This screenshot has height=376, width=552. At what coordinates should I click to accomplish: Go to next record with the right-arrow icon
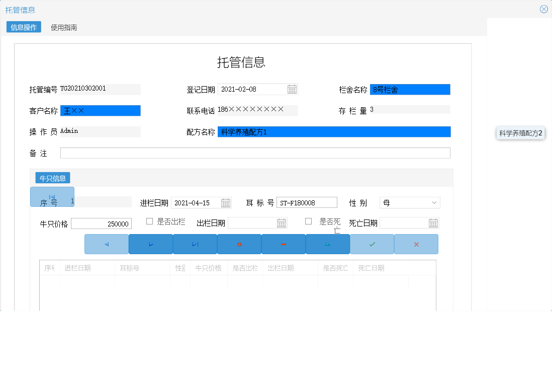tap(150, 244)
